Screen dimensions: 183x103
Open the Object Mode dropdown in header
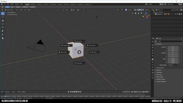[10, 10]
